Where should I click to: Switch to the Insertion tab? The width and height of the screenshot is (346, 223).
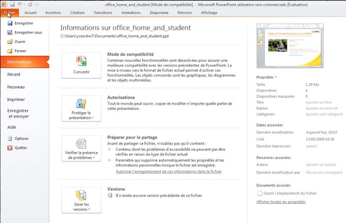pyautogui.click(x=53, y=13)
